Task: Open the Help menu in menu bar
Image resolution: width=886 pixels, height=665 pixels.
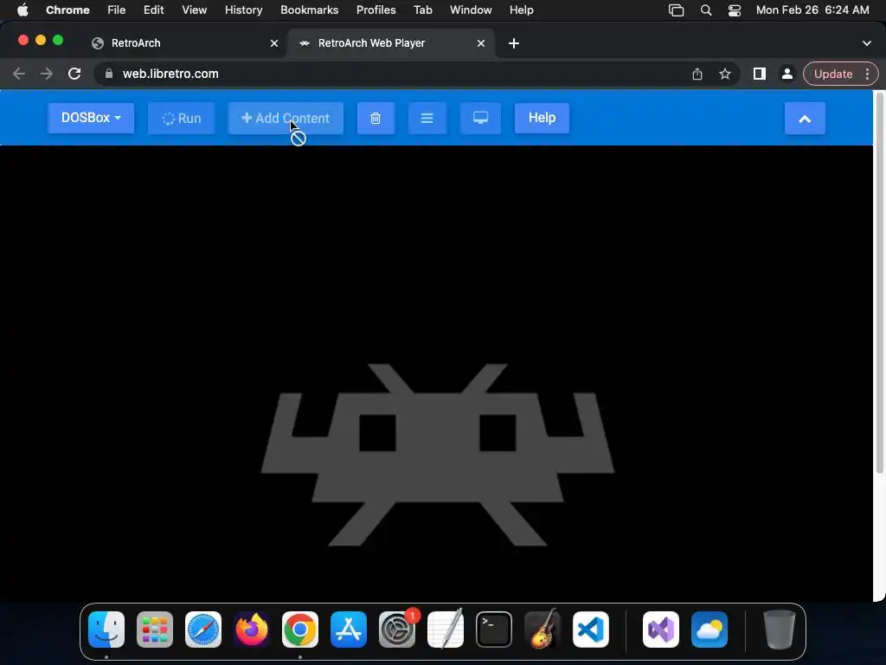Action: (521, 10)
